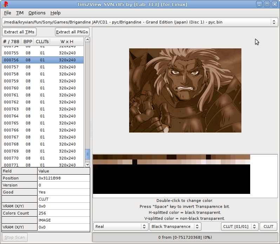Open the file path dropdown
Image resolution: width=280 pixels, height=244 pixels.
[x=140, y=22]
